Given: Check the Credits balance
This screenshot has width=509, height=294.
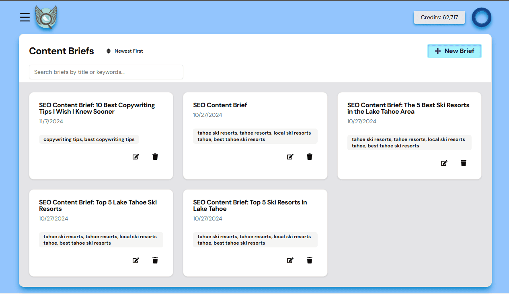Looking at the screenshot, I should click(439, 17).
